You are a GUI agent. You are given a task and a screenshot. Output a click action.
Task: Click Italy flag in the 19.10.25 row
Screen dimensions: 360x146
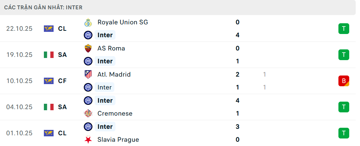(x=49, y=55)
